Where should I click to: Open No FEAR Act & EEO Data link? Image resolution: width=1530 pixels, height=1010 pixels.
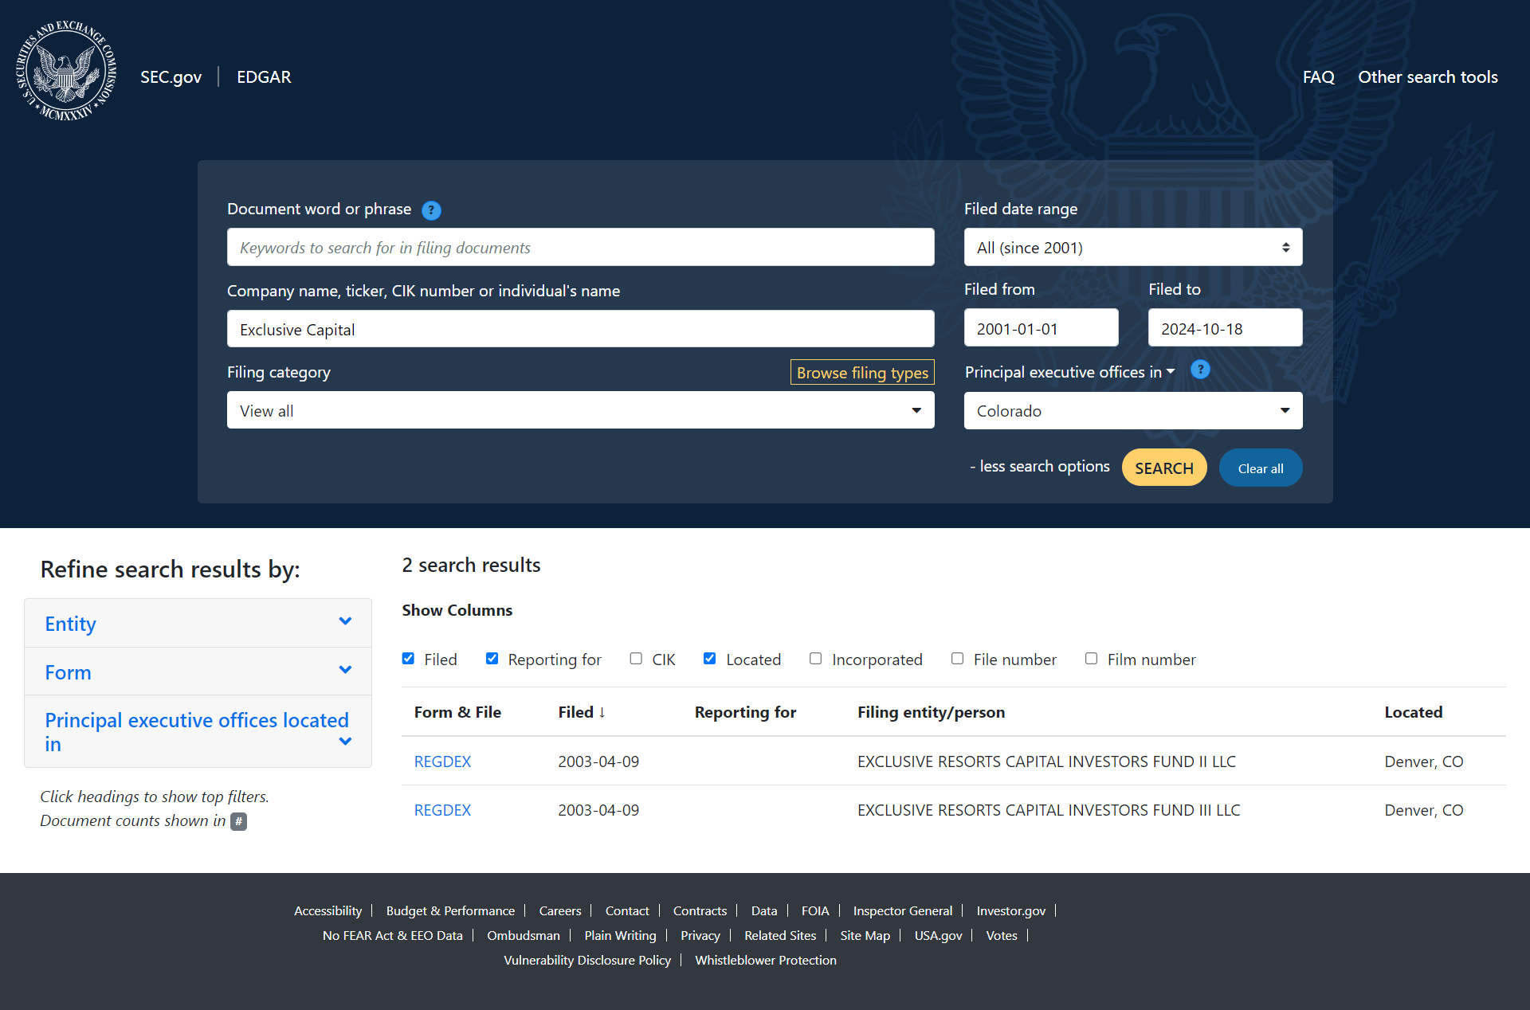tap(392, 936)
